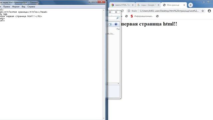This screenshot has width=213, height=120.
Task: Open Вид menu in Notepad
Action: coord(23,7)
